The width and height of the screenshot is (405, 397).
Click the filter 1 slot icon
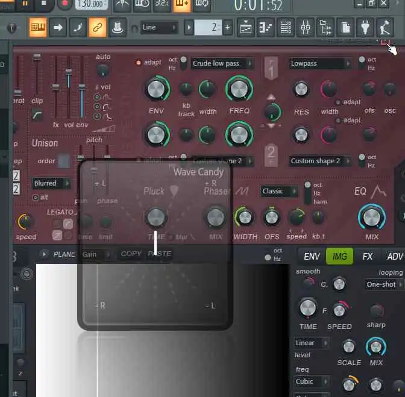point(271,69)
